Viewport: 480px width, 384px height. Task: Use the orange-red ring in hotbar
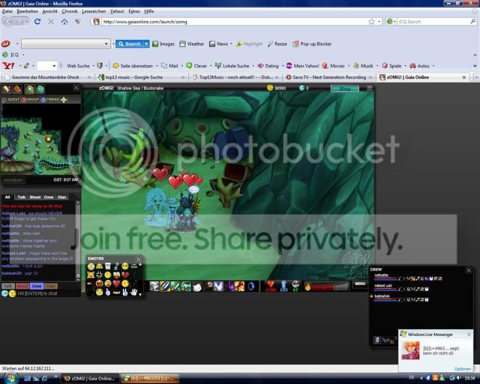(239, 287)
